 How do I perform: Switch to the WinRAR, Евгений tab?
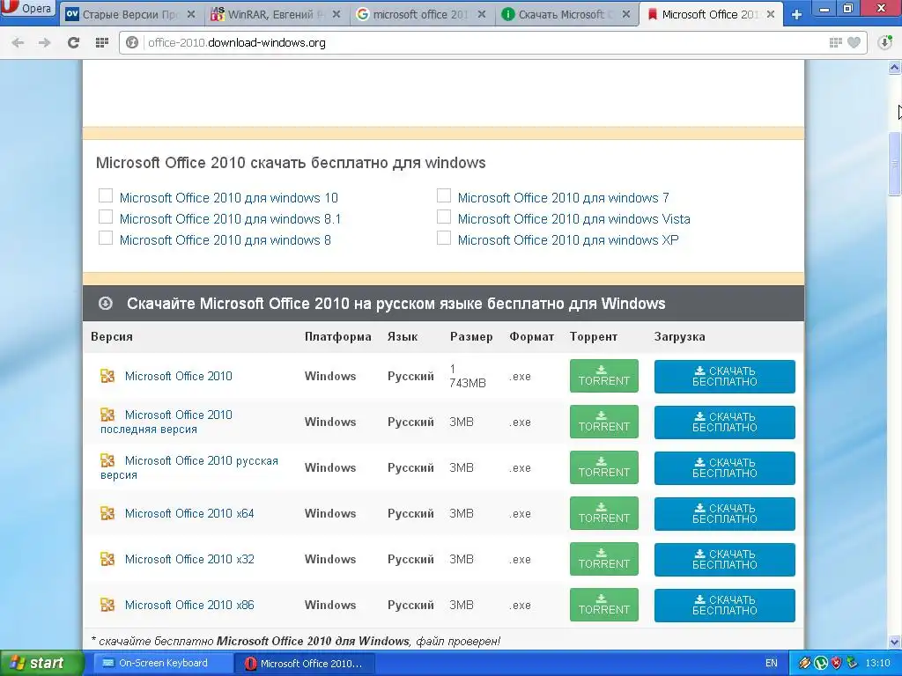pyautogui.click(x=276, y=14)
